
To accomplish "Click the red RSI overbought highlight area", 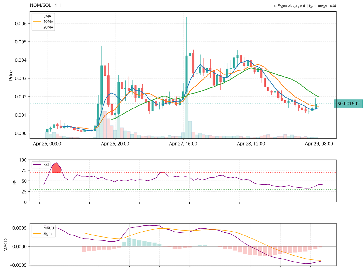I will (x=56, y=168).
